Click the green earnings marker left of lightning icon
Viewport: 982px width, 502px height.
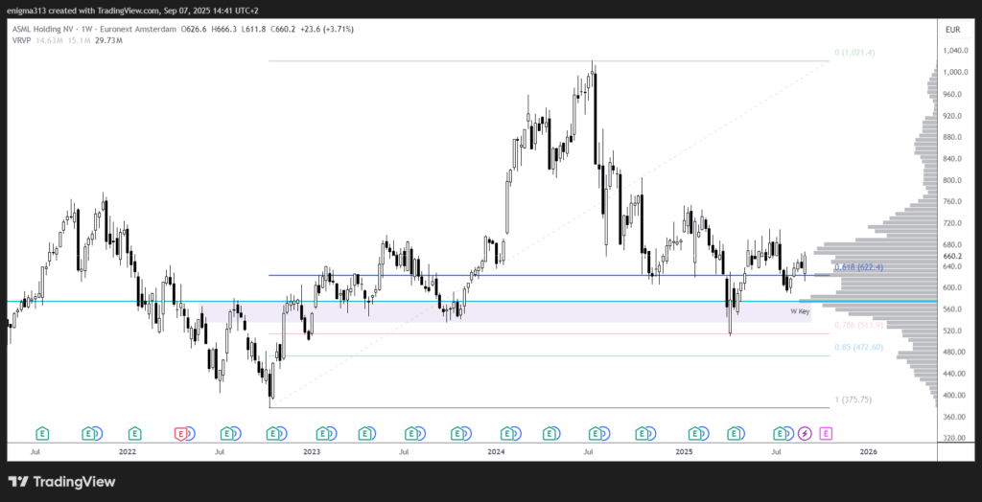[x=781, y=434]
